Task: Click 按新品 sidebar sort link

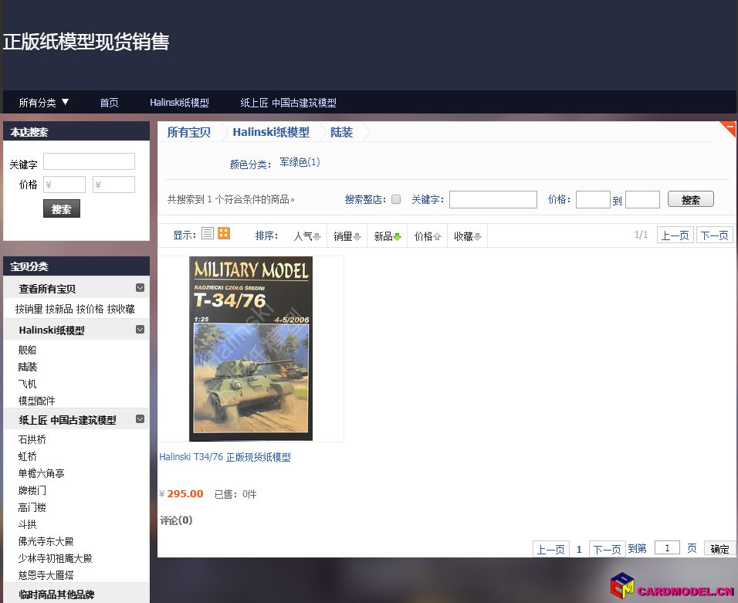Action: [59, 309]
